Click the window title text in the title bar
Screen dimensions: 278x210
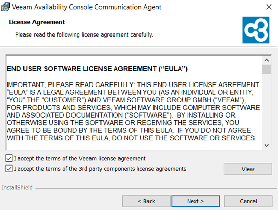pyautogui.click(x=87, y=7)
